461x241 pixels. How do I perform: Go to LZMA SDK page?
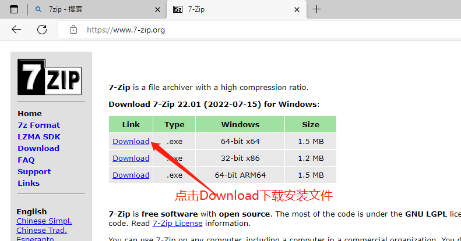tap(38, 137)
